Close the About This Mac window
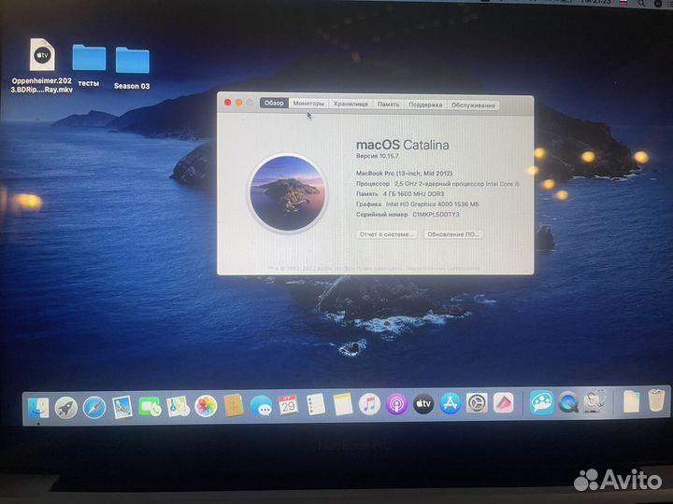The width and height of the screenshot is (673, 504). point(227,103)
